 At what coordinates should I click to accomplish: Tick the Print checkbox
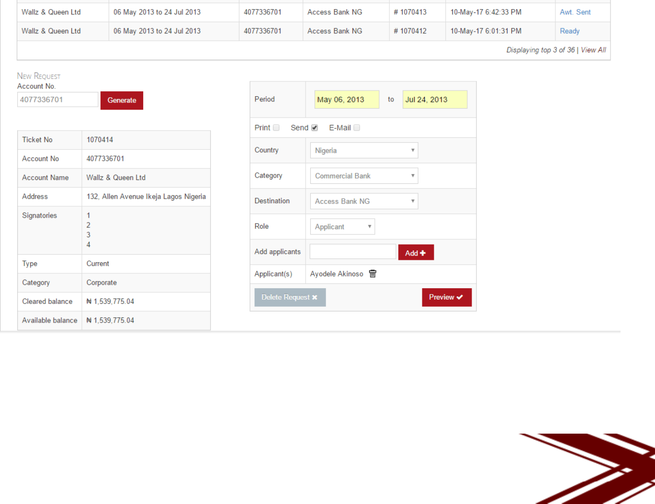[x=276, y=128]
